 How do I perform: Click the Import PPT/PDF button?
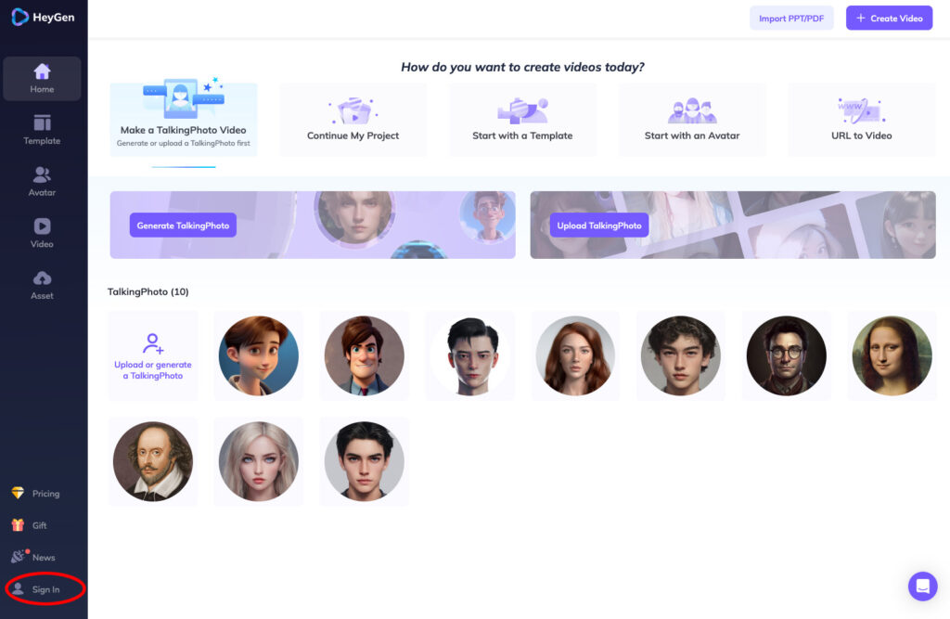tap(791, 19)
